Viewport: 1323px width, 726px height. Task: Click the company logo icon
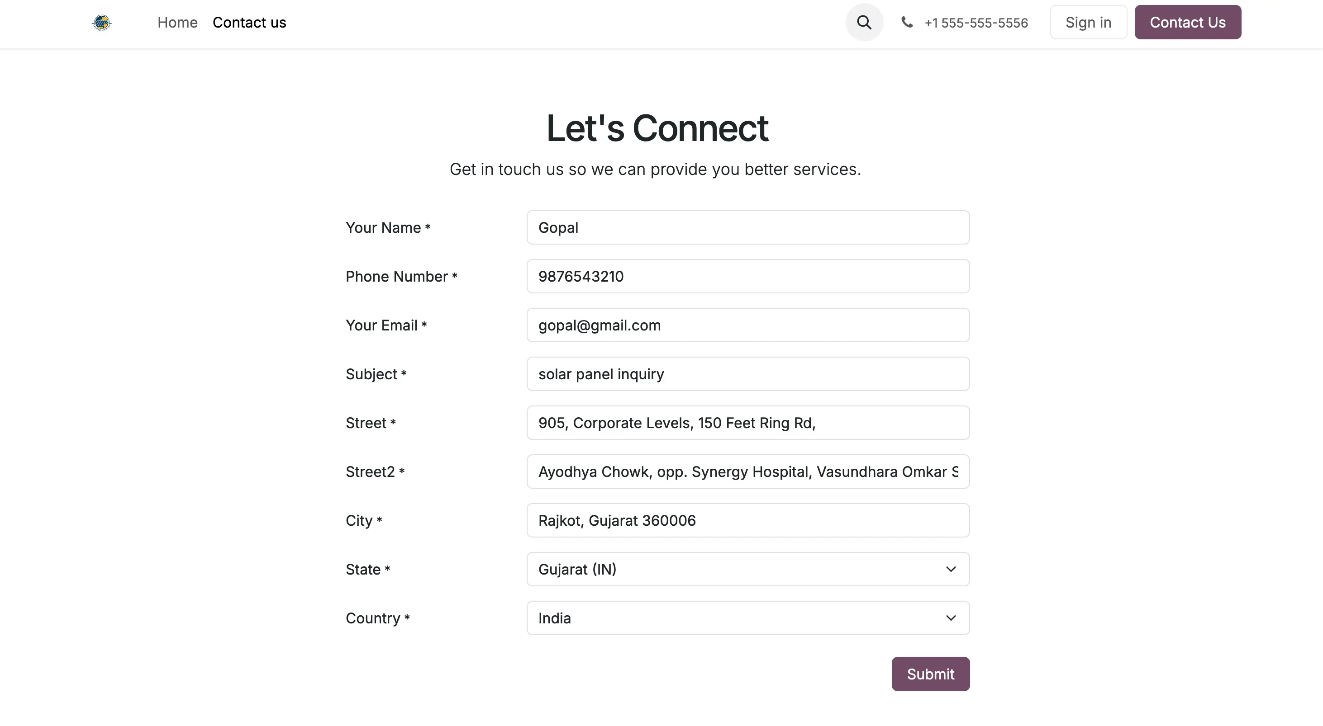point(102,23)
